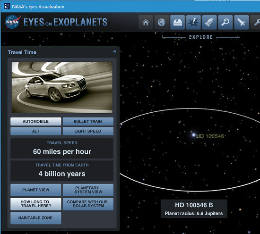Collapse the Travel Time panel
This screenshot has height=234, width=260.
(x=114, y=51)
